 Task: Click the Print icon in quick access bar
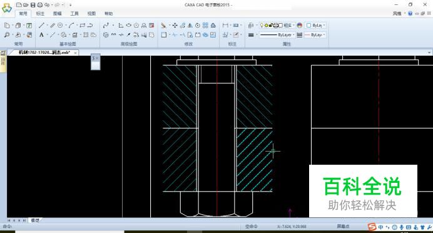40,5
